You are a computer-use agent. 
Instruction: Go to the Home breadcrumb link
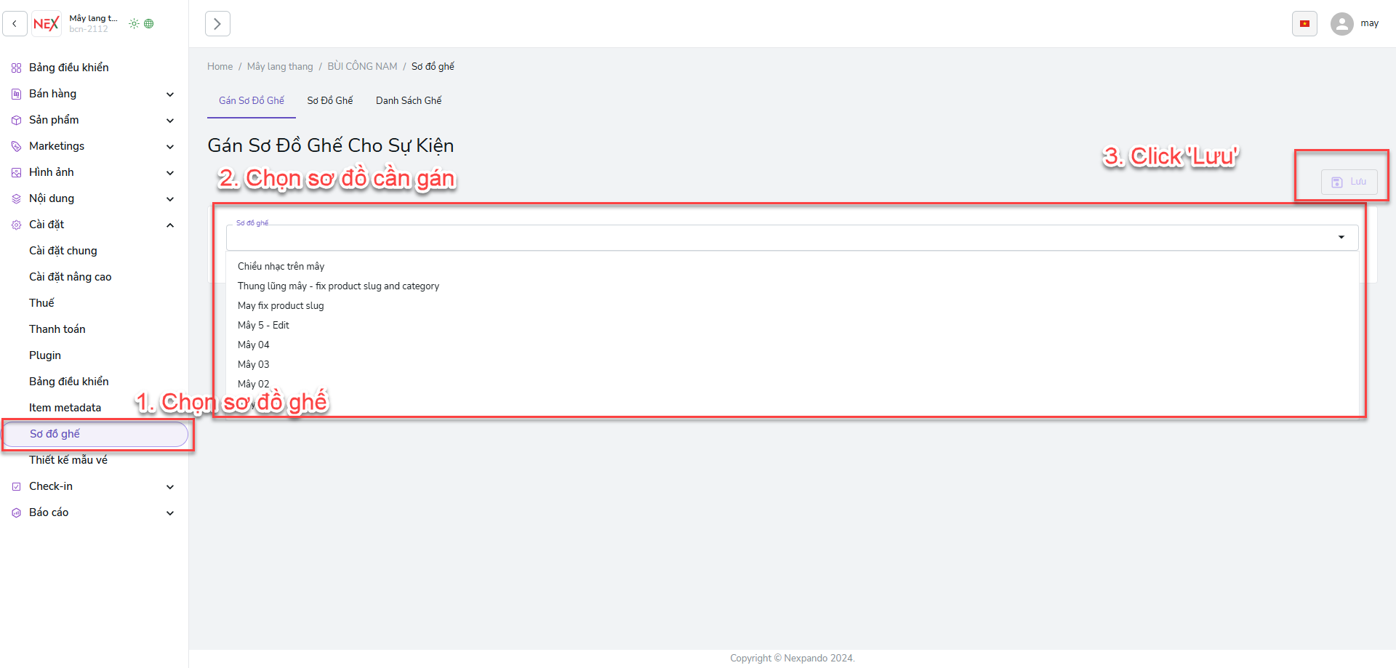[220, 66]
